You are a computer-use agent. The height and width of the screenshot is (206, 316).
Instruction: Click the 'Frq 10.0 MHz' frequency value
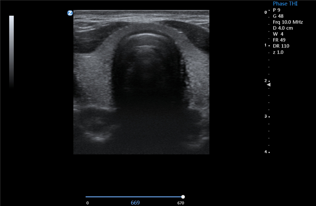click(x=288, y=22)
